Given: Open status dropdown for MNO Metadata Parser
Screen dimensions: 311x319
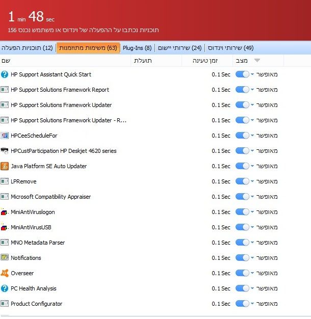Looking at the screenshot, I should point(252,242).
